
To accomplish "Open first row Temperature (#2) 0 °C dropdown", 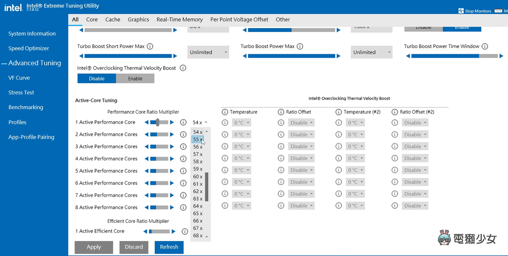I will click(x=355, y=123).
